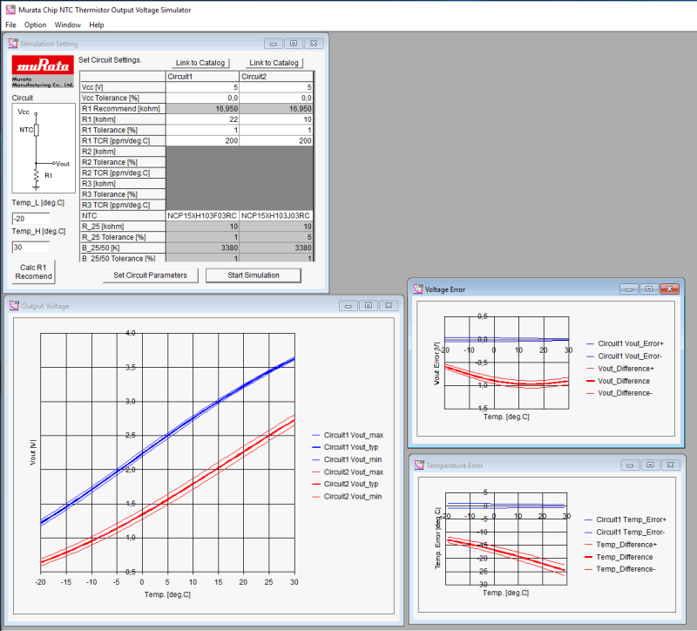Click the Voltage Error window title icon
697x631 pixels.
click(x=416, y=289)
